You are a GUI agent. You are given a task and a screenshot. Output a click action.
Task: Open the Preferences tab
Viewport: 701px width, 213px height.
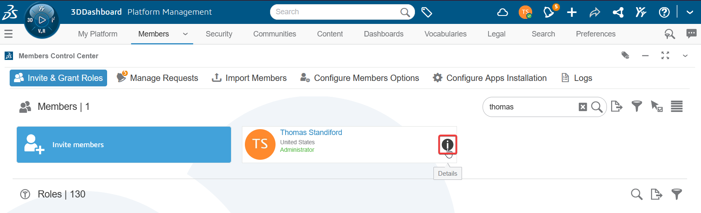click(x=596, y=34)
